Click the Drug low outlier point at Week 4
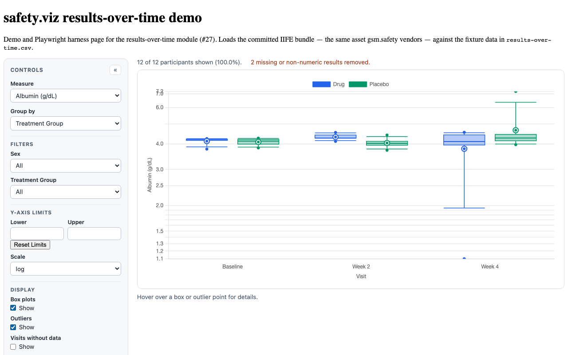 [464, 258]
